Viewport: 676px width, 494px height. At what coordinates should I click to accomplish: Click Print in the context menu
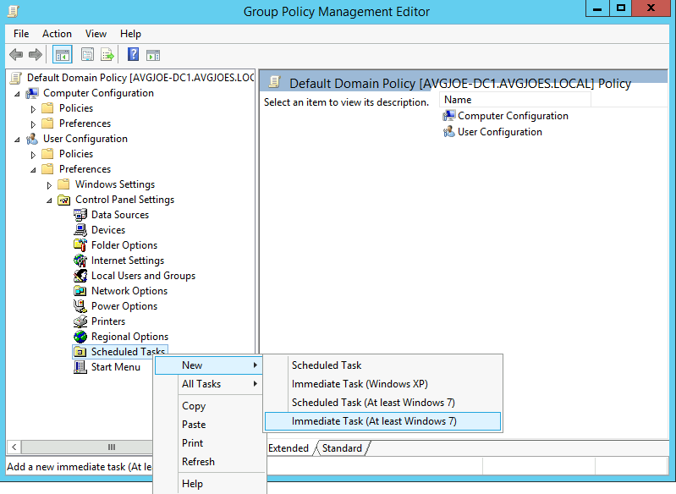pyautogui.click(x=209, y=443)
